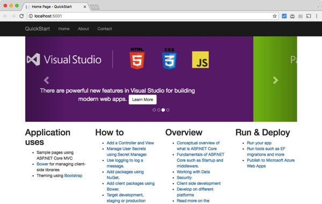The height and width of the screenshot is (204, 322).
Task: Open the Bower link under Application uses
Action: (42, 164)
